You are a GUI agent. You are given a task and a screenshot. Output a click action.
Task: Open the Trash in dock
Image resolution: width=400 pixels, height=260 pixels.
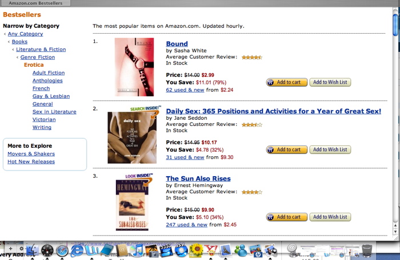coord(367,250)
